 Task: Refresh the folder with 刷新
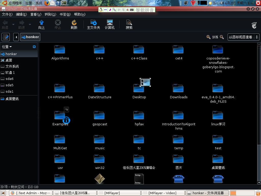pos(74,24)
